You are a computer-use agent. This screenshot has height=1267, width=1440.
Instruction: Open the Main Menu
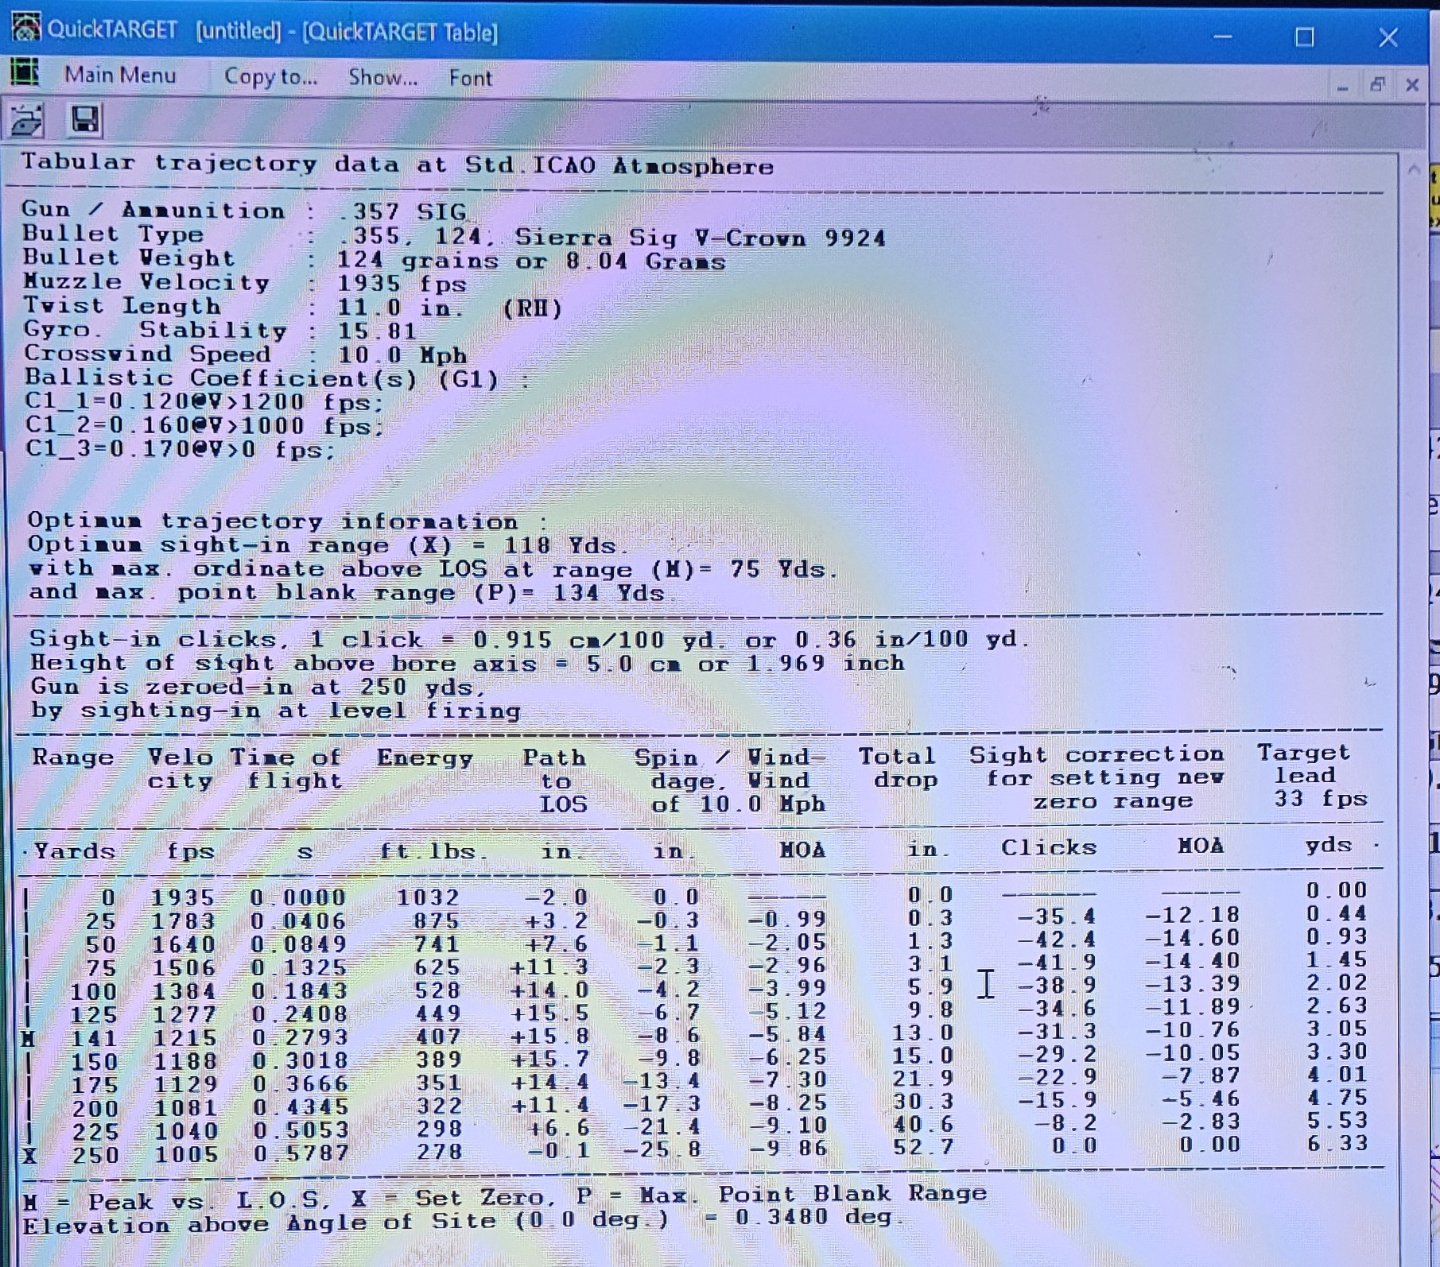[x=120, y=76]
